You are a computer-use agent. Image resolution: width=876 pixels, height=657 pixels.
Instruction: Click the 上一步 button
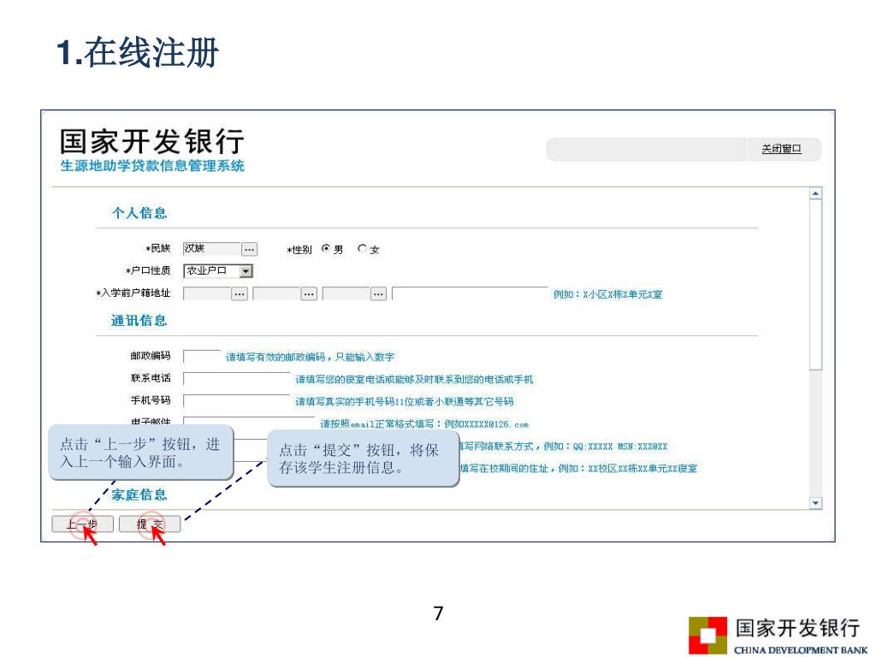(x=82, y=524)
